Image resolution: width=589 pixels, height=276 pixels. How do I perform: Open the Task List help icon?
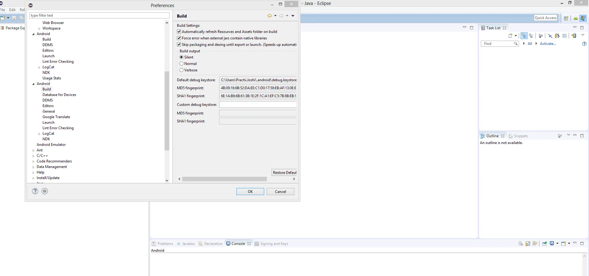tap(584, 44)
